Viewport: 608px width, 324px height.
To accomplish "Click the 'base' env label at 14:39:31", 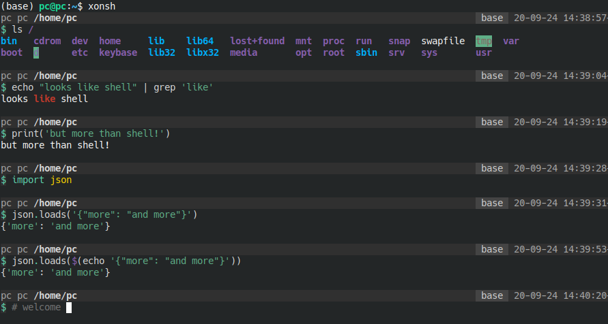I will coord(492,204).
